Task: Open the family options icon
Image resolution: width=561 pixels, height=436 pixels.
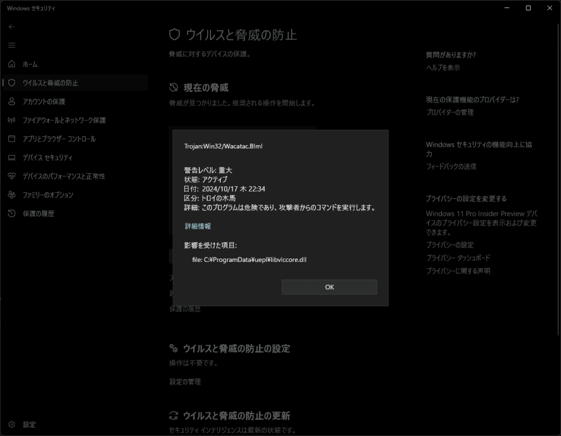Action: coord(12,195)
